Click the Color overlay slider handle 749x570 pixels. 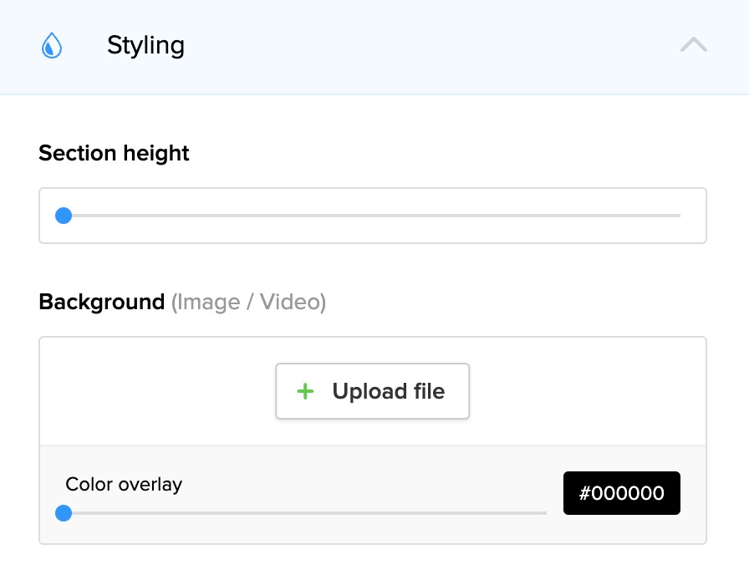click(x=64, y=513)
